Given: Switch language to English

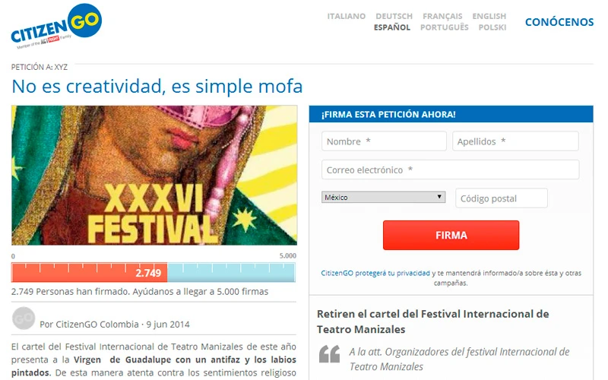Looking at the screenshot, I should point(489,16).
